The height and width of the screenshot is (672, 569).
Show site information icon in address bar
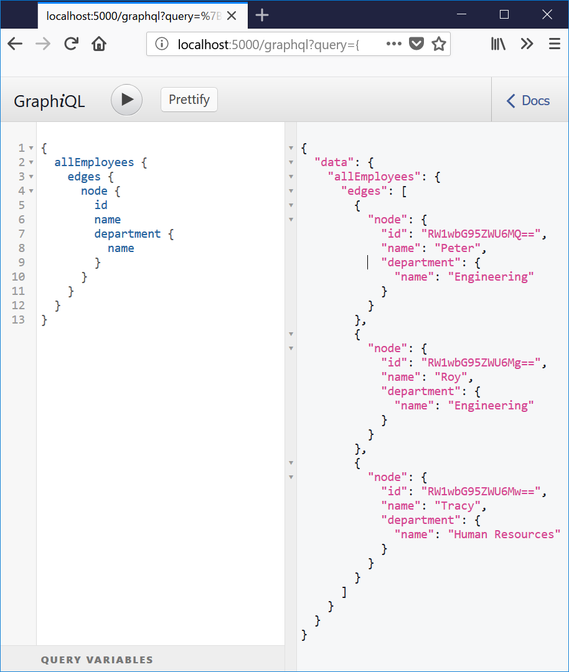point(162,44)
